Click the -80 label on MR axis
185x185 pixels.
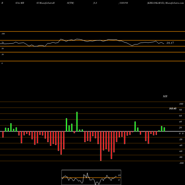click(x=181, y=157)
